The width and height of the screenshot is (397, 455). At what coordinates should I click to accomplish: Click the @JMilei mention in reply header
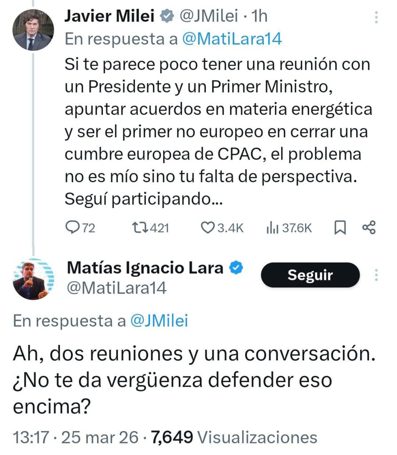160,320
